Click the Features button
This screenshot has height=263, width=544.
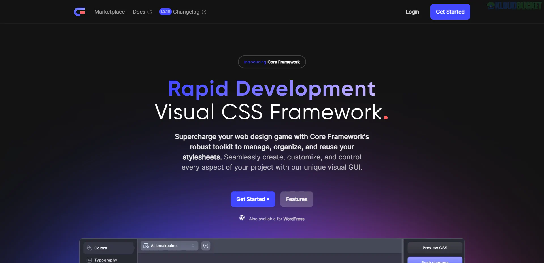[x=296, y=199]
